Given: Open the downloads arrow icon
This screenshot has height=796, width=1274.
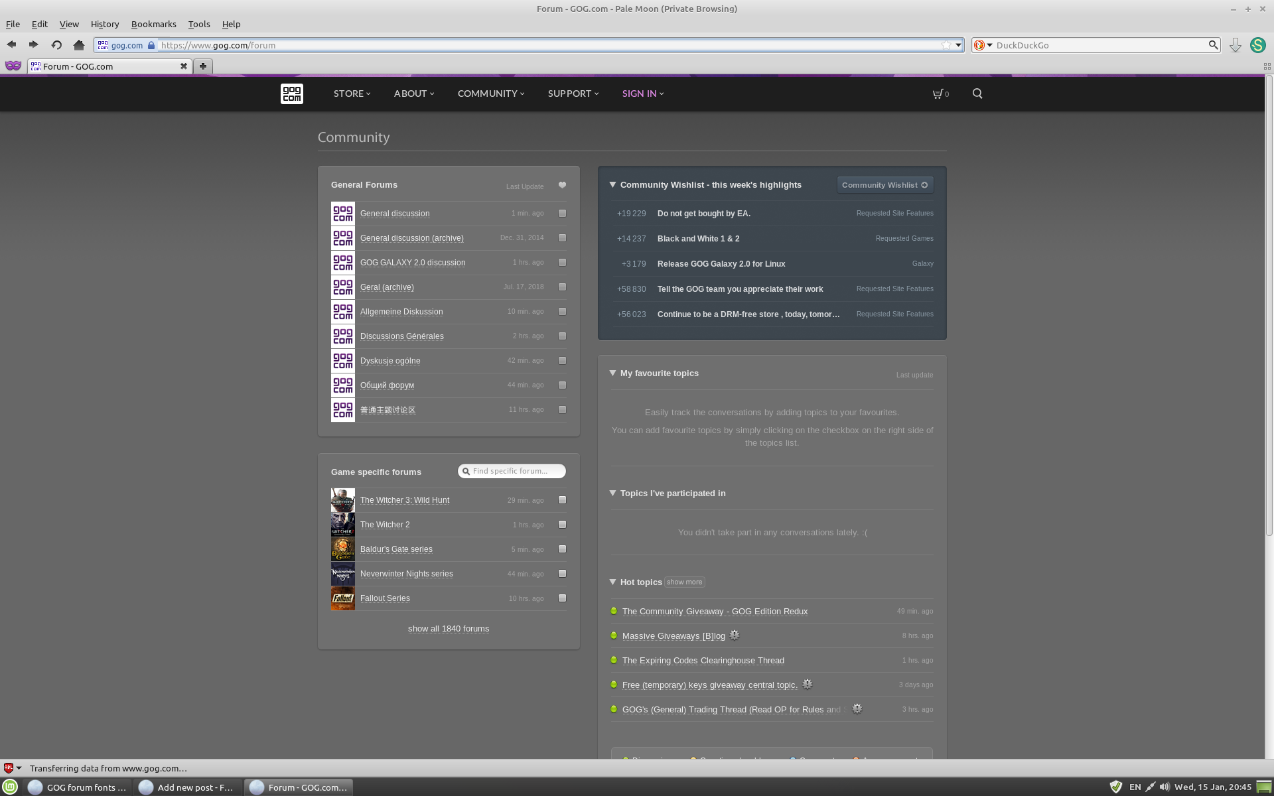Looking at the screenshot, I should tap(1235, 45).
